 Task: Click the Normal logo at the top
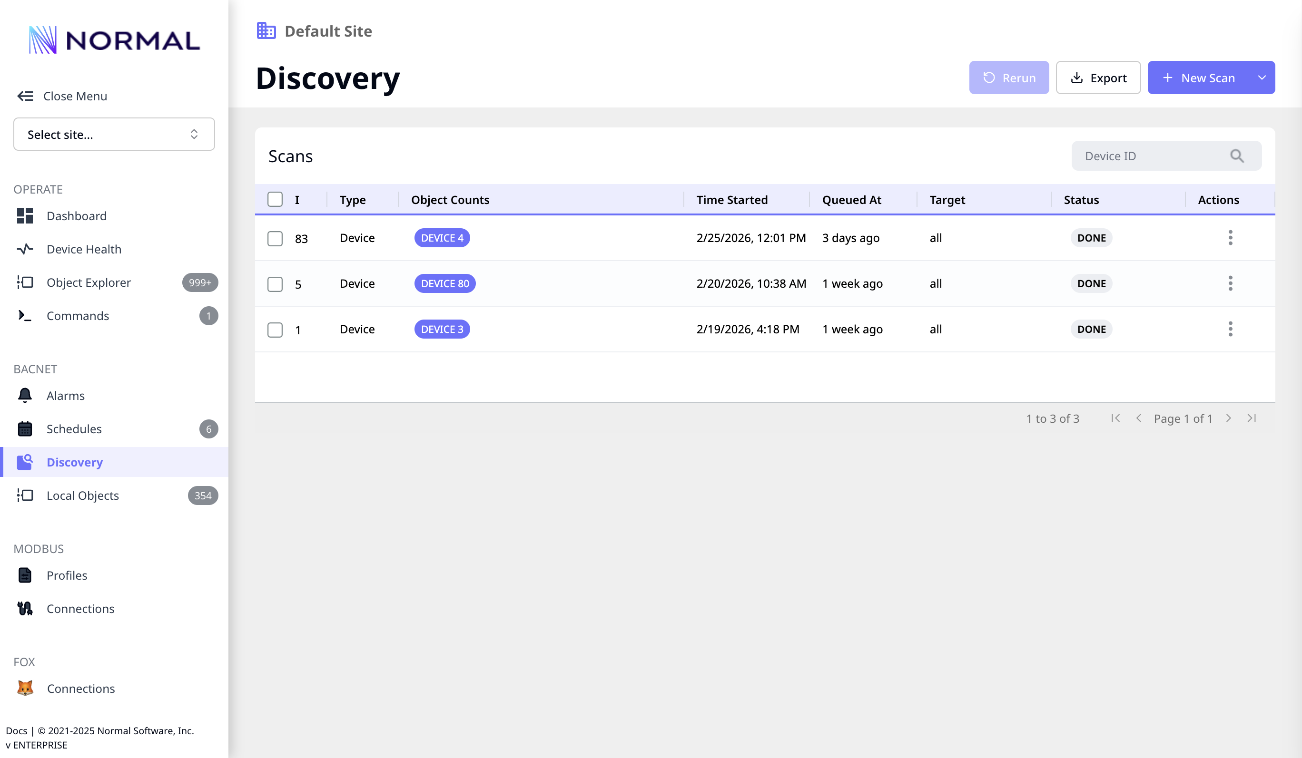point(113,39)
